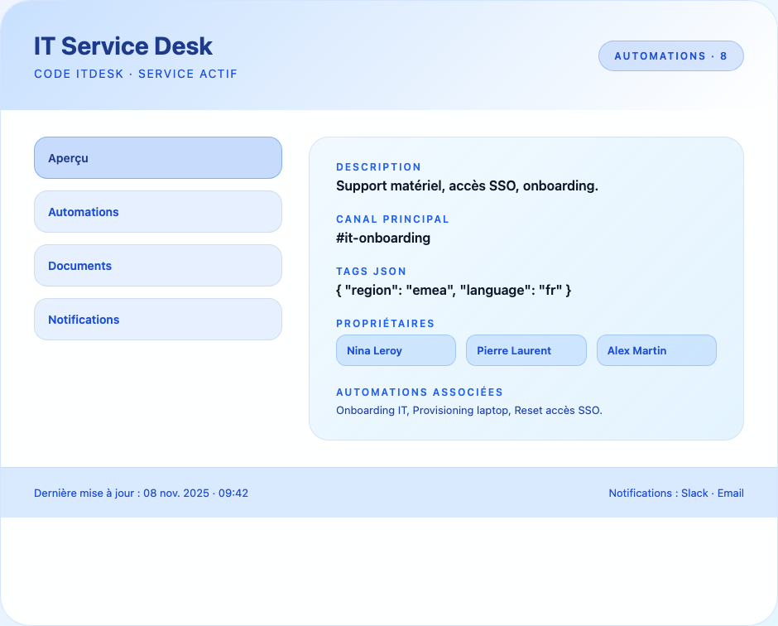The width and height of the screenshot is (778, 626).
Task: Select owner chip Alex Martin
Action: click(x=656, y=350)
